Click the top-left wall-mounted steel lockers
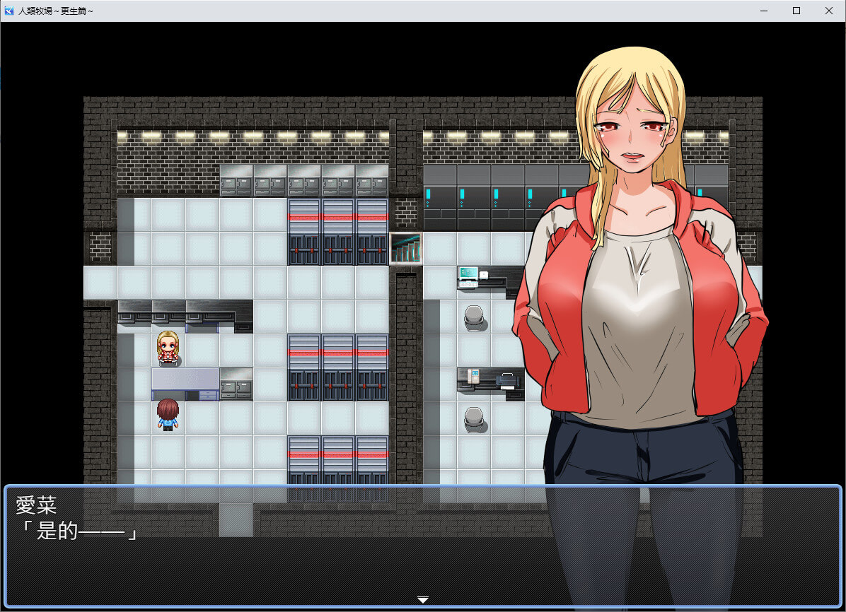846x612 pixels. (304, 181)
